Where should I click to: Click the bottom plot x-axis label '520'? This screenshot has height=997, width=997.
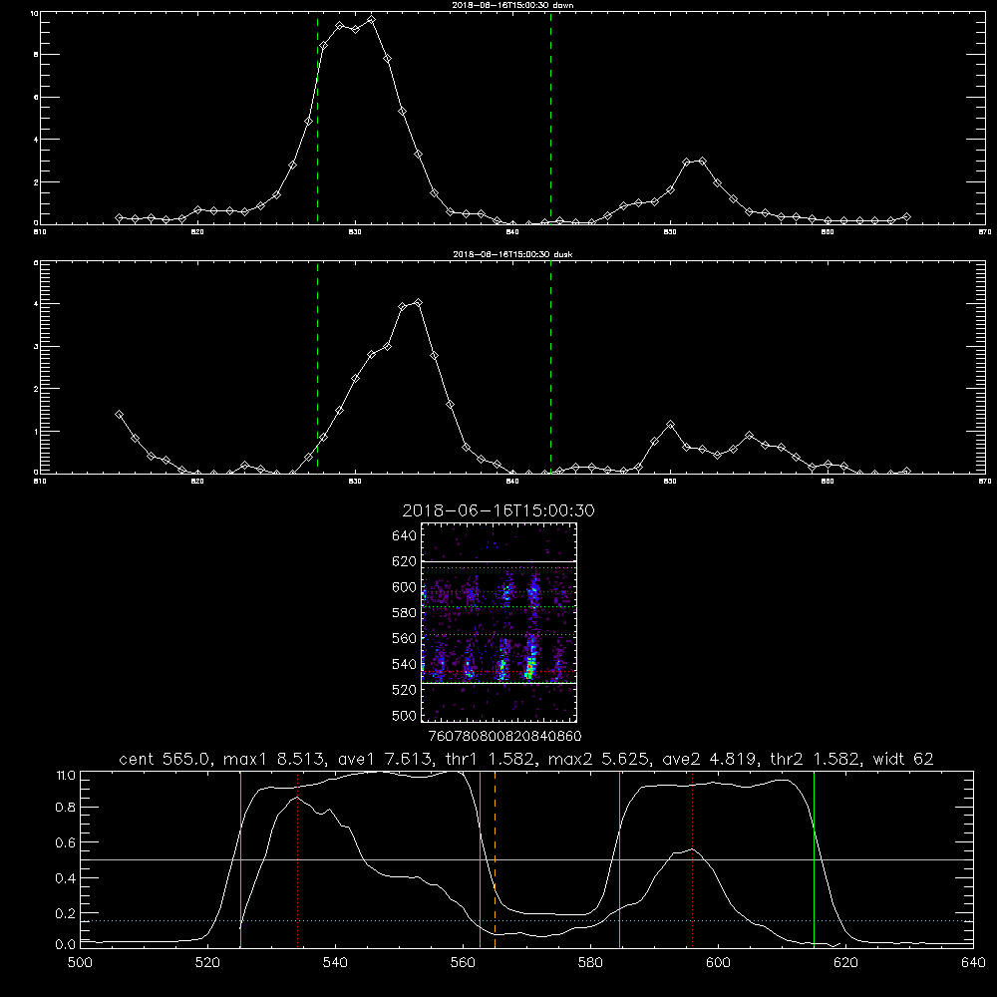(x=207, y=963)
